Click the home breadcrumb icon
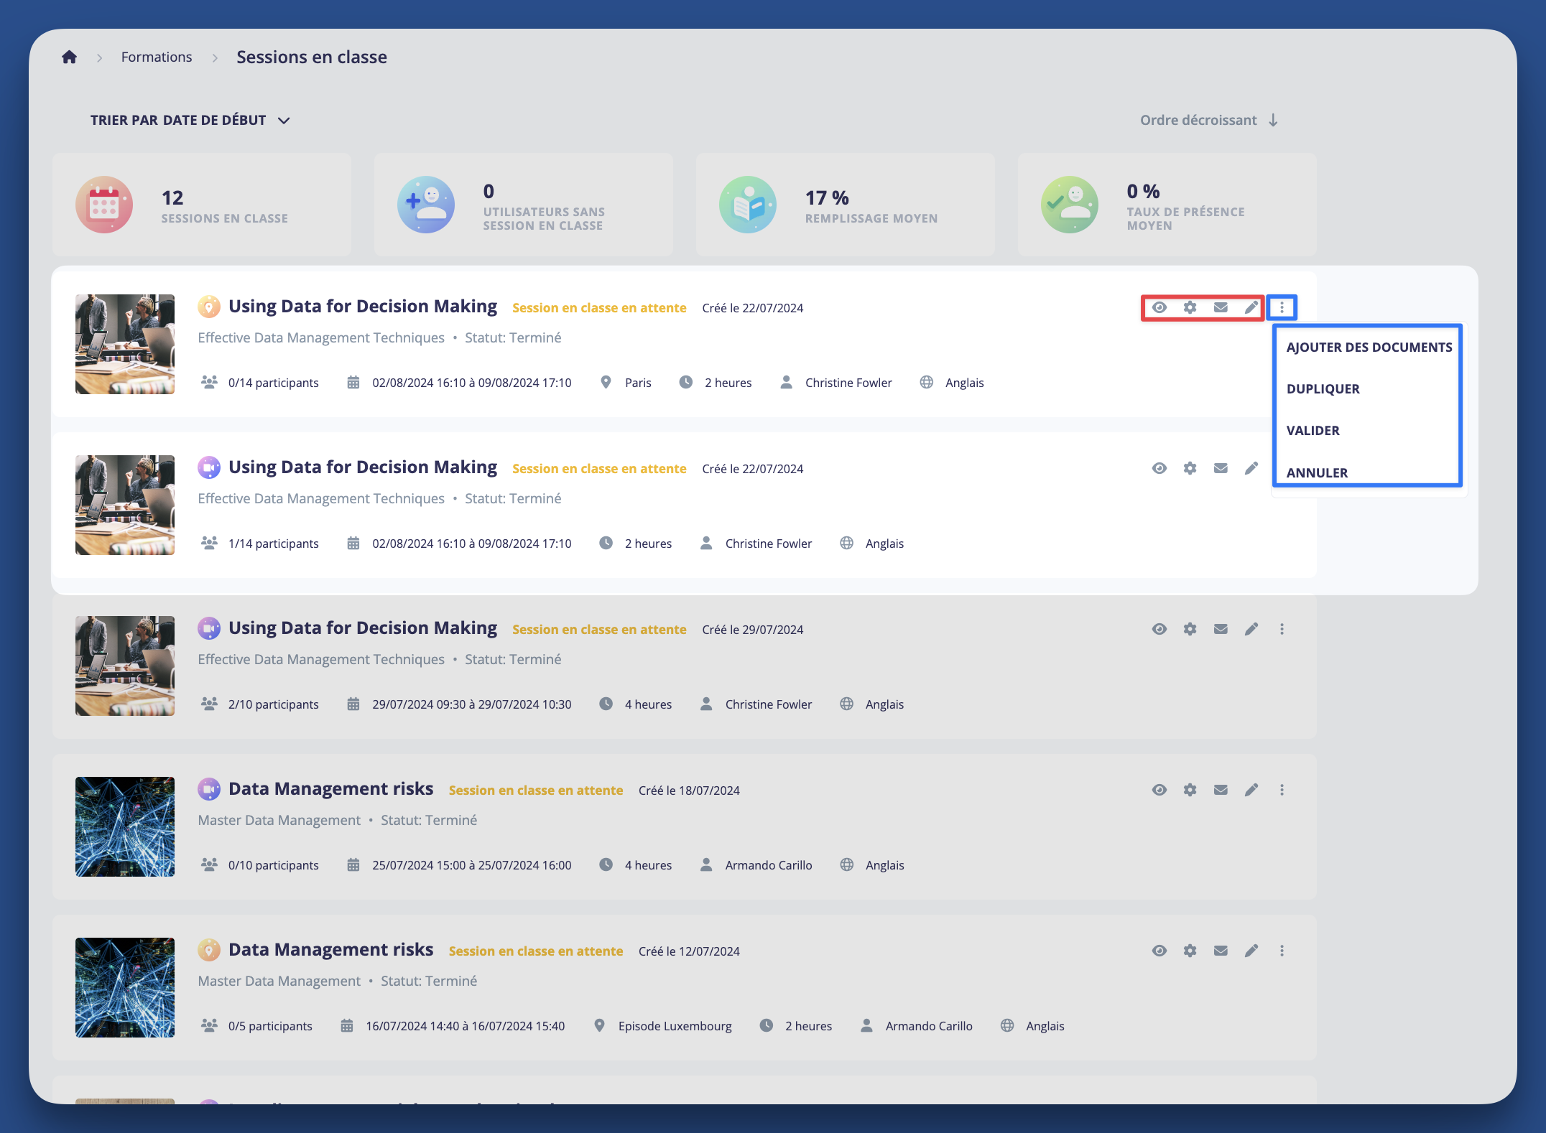 tap(69, 57)
